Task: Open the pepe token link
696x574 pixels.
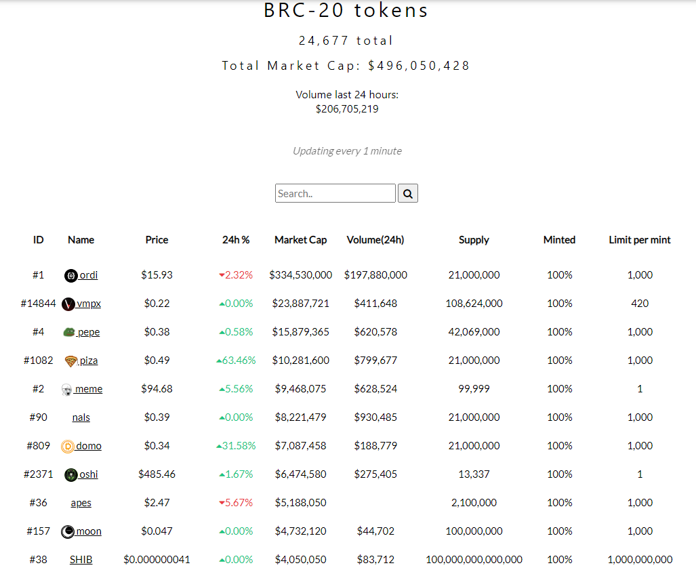Action: coord(88,332)
